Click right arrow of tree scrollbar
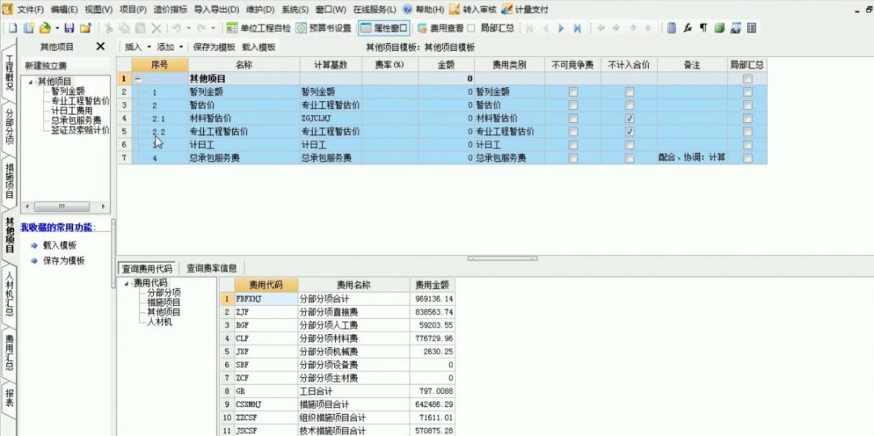Screen dimensions: 874x436 coord(103,206)
